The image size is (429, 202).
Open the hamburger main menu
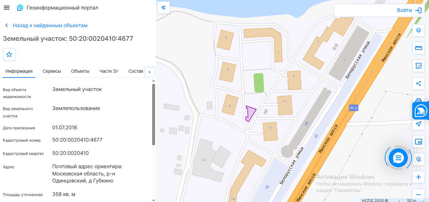(7, 8)
